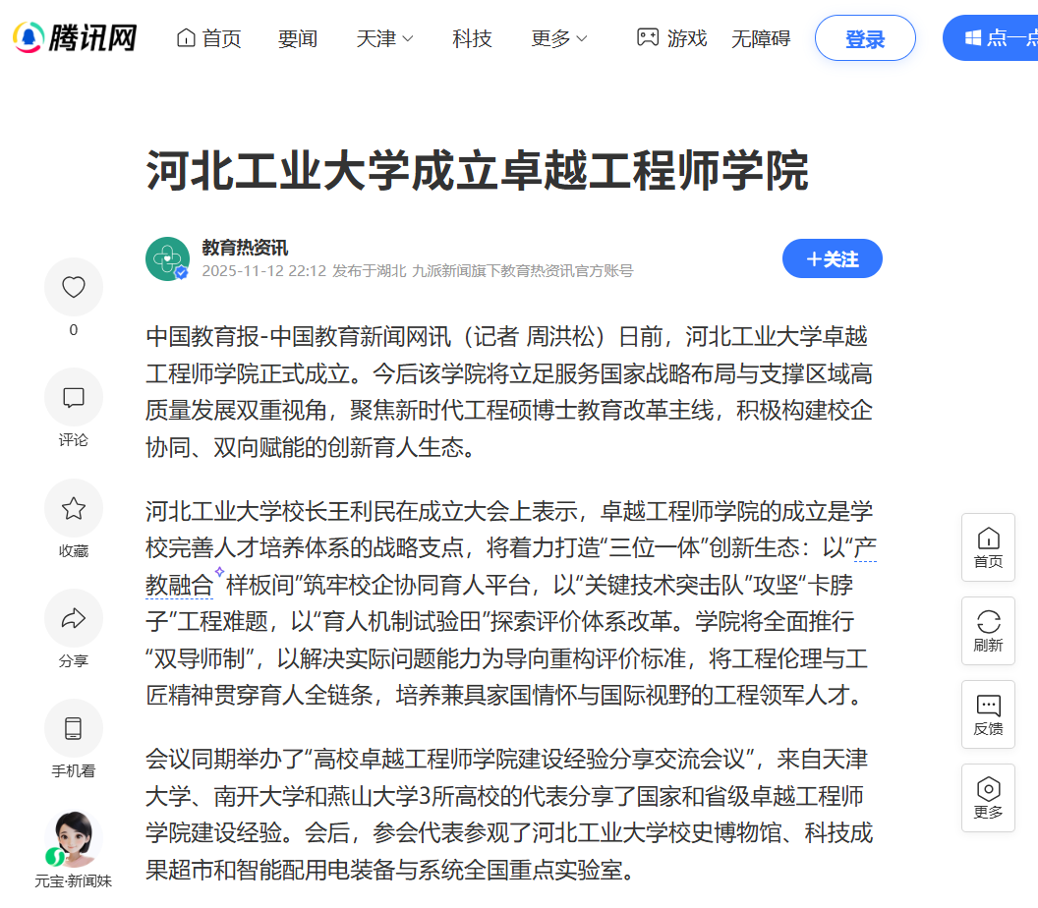Go home via right sidebar 首页 icon
This screenshot has height=908, width=1038.
pos(988,547)
